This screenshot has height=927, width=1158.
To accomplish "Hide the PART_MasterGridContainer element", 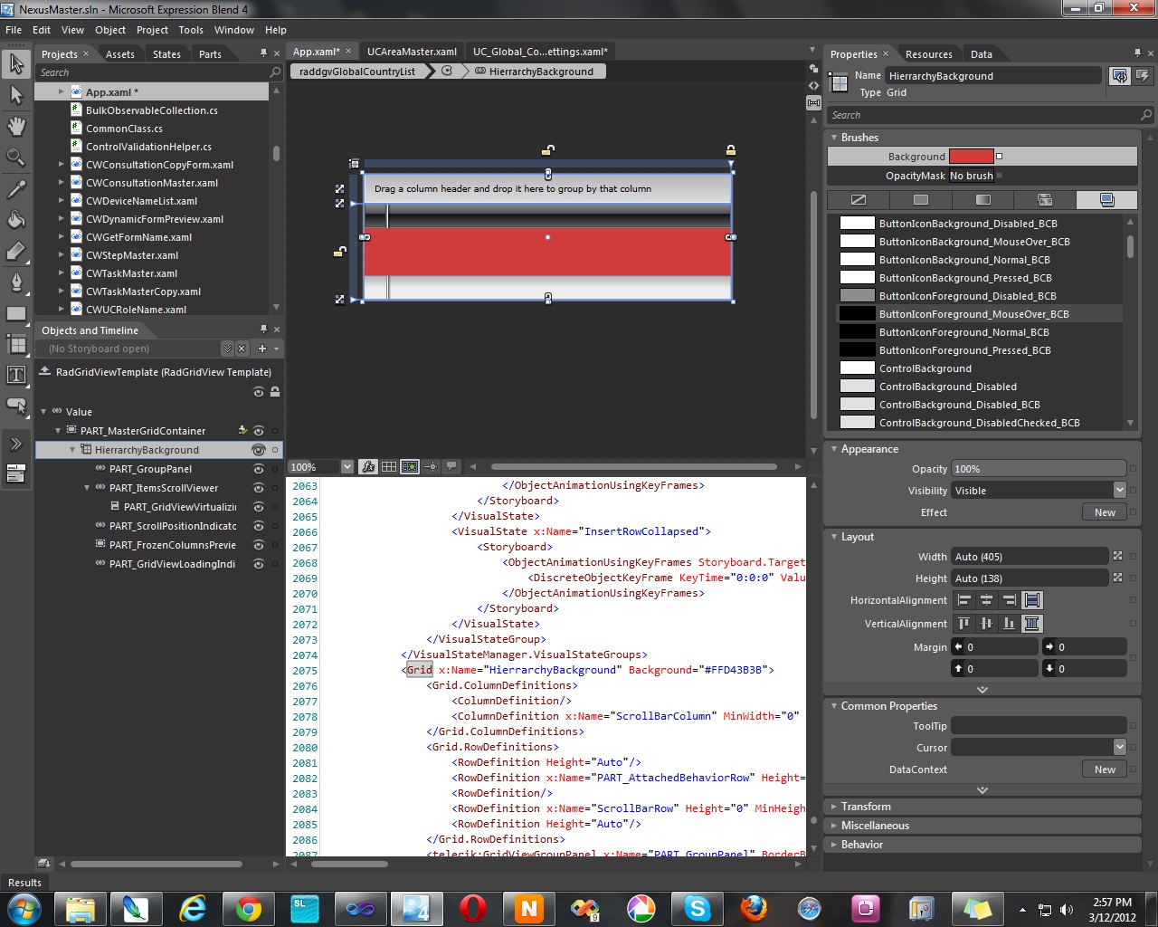I will click(259, 431).
